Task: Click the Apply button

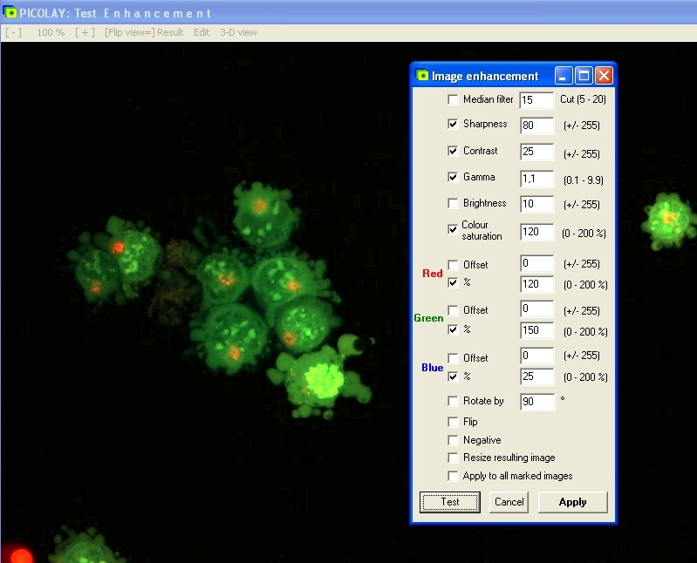Action: (x=572, y=502)
